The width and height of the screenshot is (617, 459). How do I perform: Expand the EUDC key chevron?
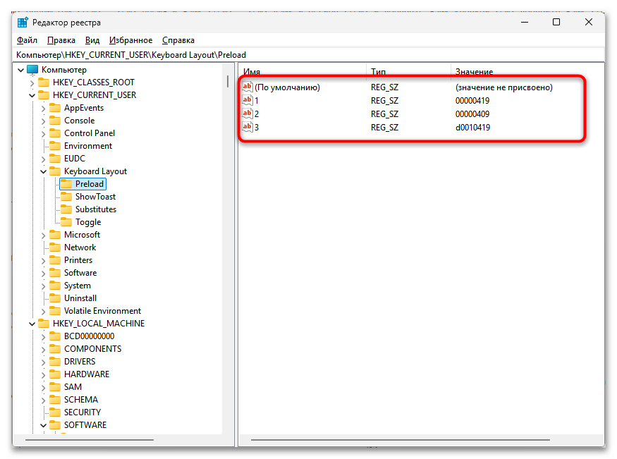44,159
